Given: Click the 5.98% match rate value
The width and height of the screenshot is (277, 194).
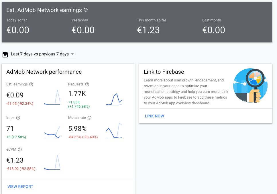Looking at the screenshot, I should click(77, 129).
